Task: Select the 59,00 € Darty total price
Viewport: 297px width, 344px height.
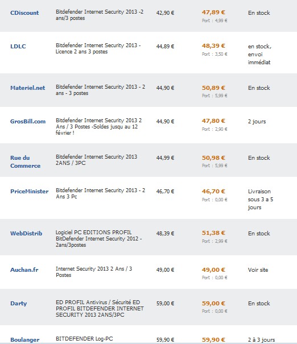Action: point(213,304)
